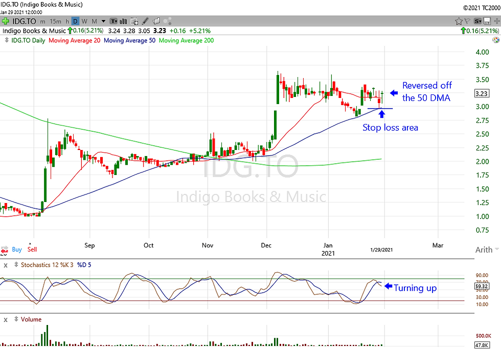The width and height of the screenshot is (501, 350).
Task: Select the pencil drawing tools icon
Action: coord(145,21)
